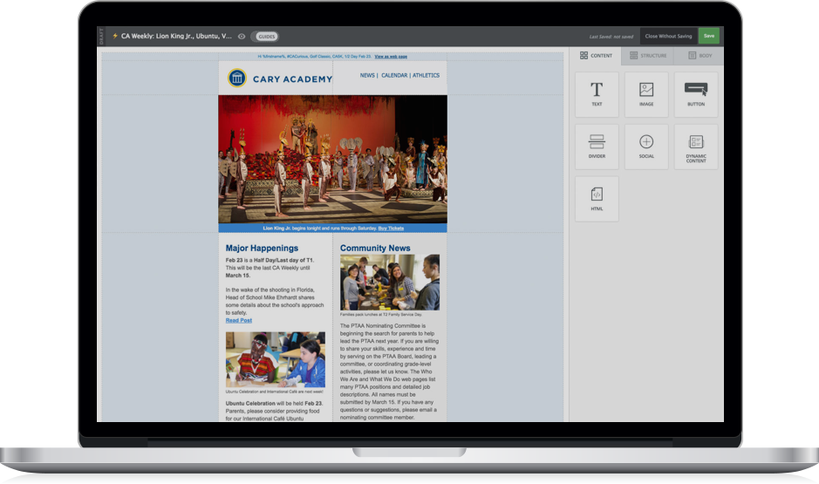Switch to the Structure tab

[x=648, y=56]
